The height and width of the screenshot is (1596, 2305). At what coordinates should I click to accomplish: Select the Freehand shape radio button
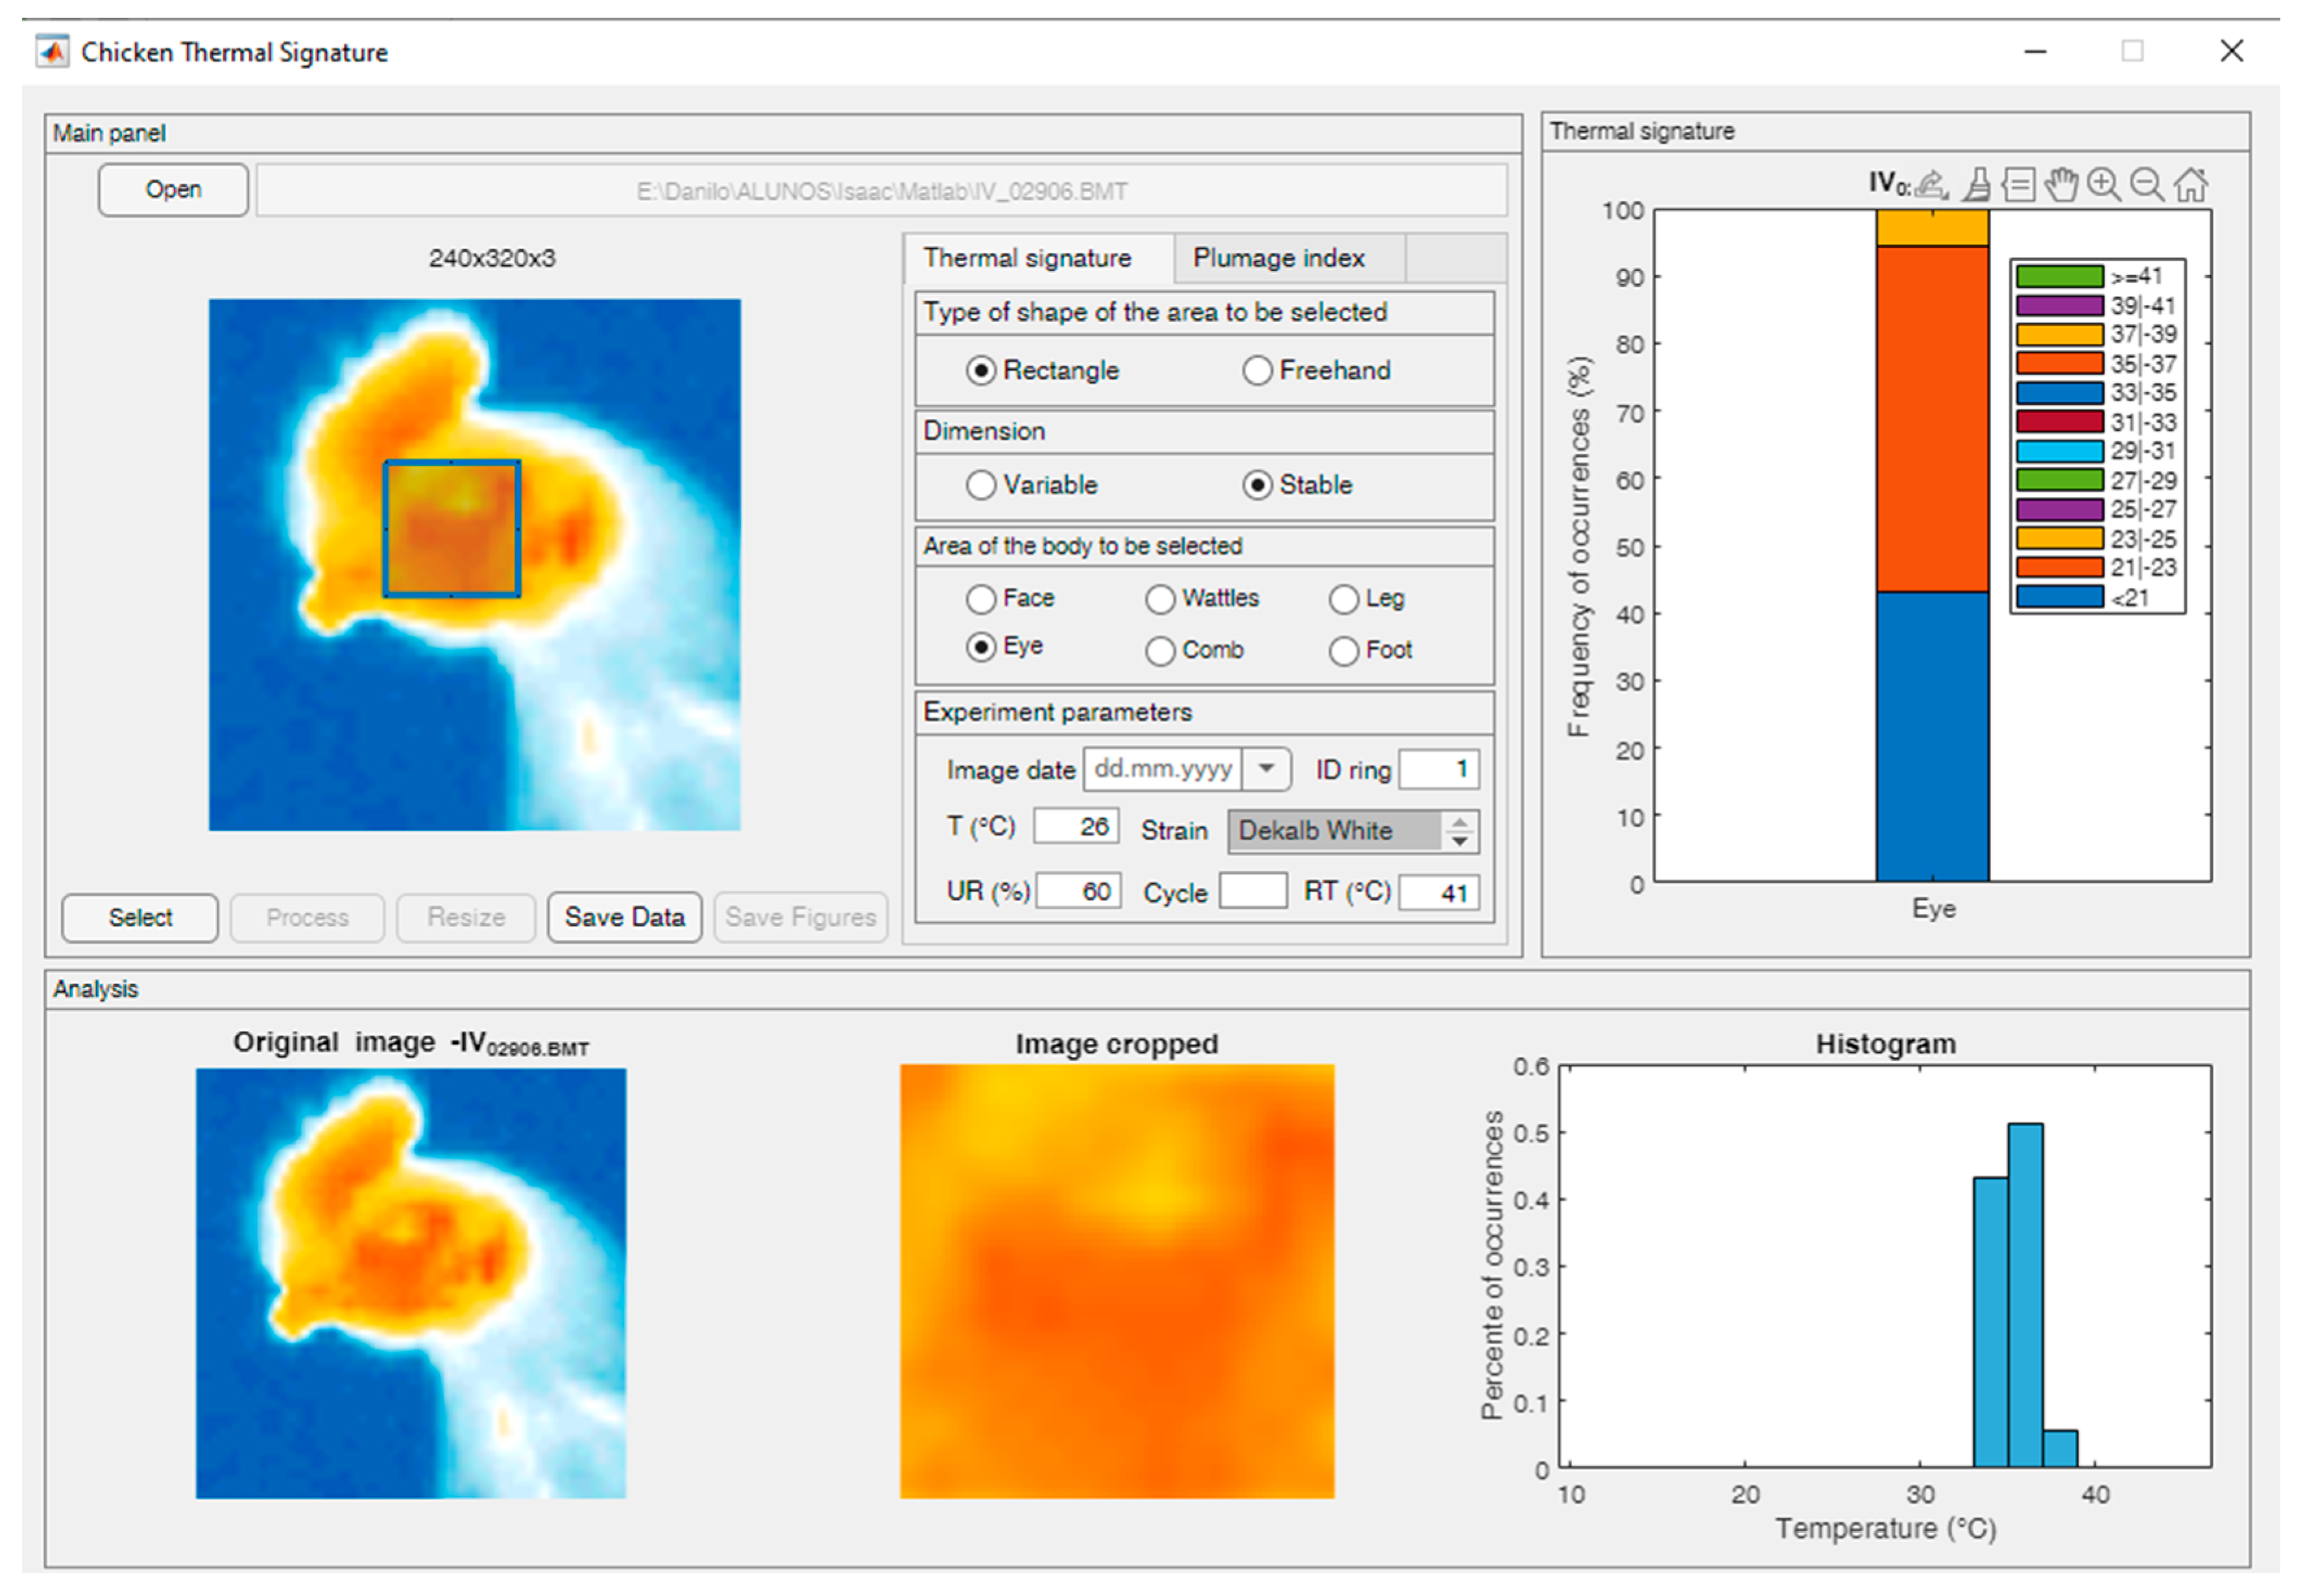pos(1257,371)
